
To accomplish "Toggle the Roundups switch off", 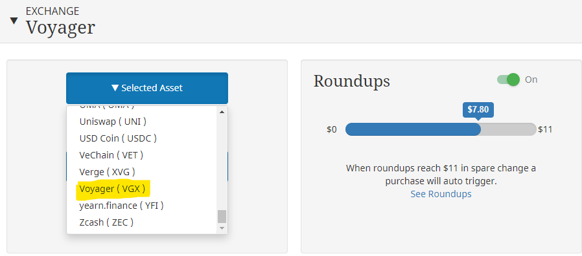I will 508,80.
